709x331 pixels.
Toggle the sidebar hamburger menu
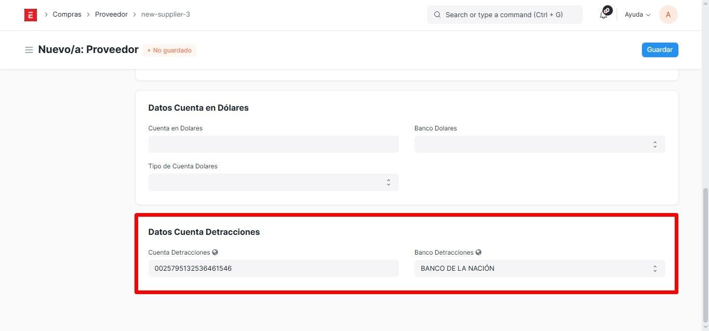pyautogui.click(x=29, y=50)
